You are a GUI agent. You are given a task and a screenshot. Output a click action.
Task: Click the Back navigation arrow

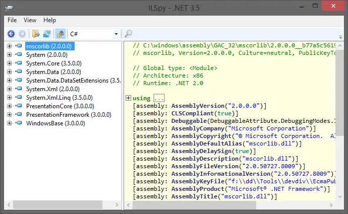coord(11,34)
